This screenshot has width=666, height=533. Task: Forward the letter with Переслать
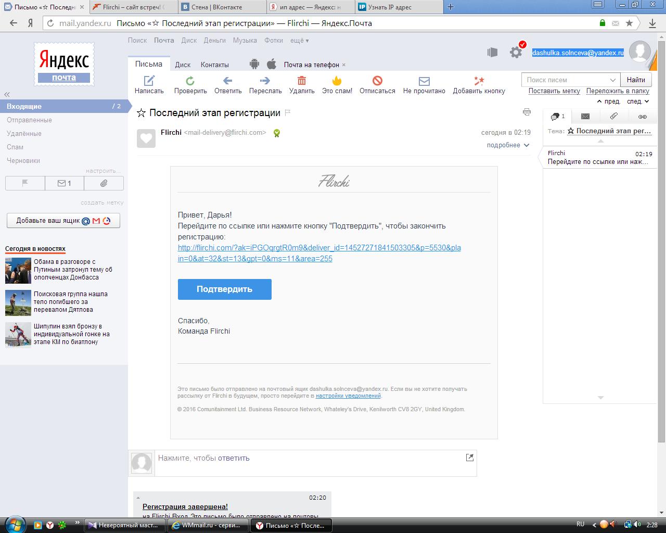click(265, 85)
